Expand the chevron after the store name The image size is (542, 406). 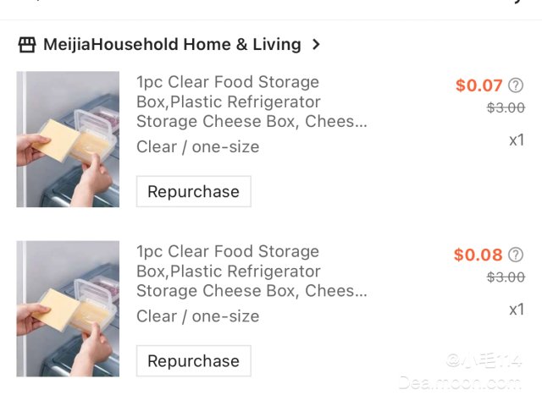(316, 45)
